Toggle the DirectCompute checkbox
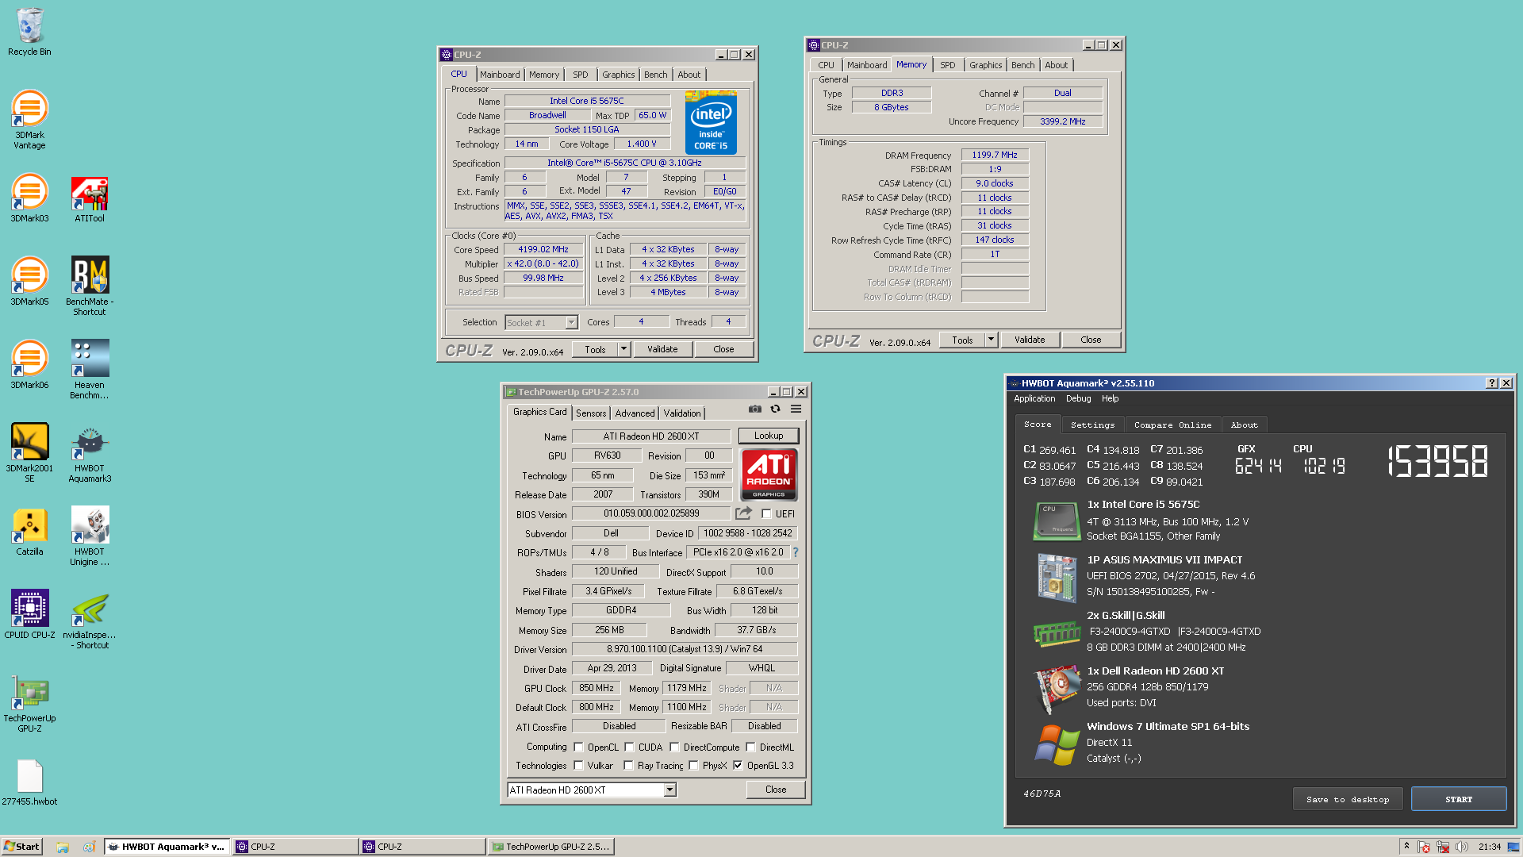Image resolution: width=1523 pixels, height=857 pixels. click(674, 747)
